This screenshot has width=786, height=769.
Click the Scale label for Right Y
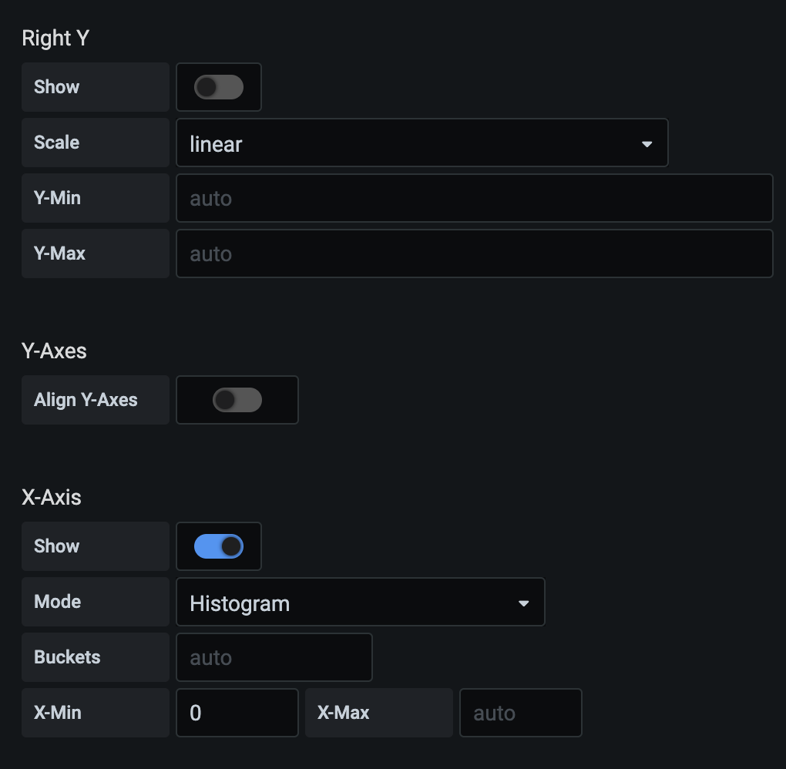(x=56, y=143)
